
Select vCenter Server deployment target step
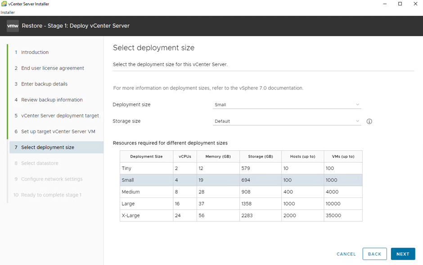[60, 116]
